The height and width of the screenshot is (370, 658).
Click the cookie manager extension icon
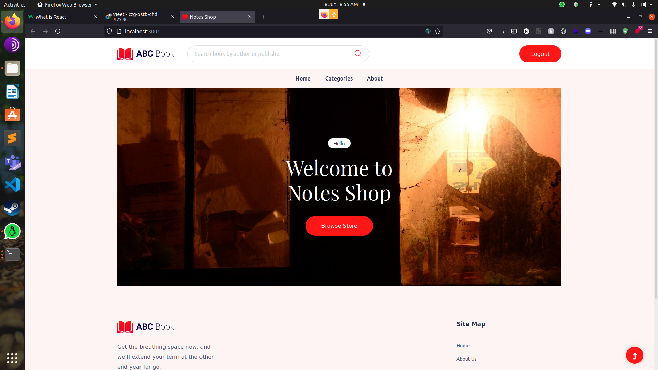click(x=563, y=31)
